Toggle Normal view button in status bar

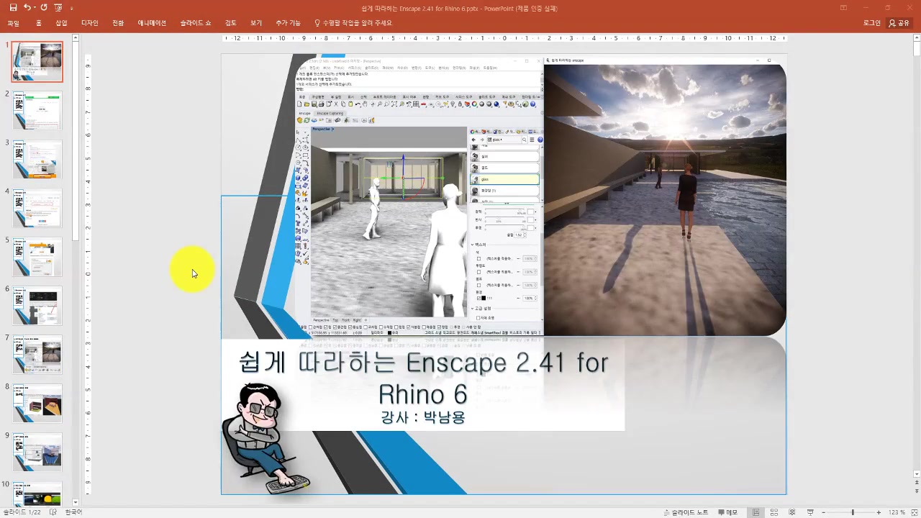coord(756,512)
